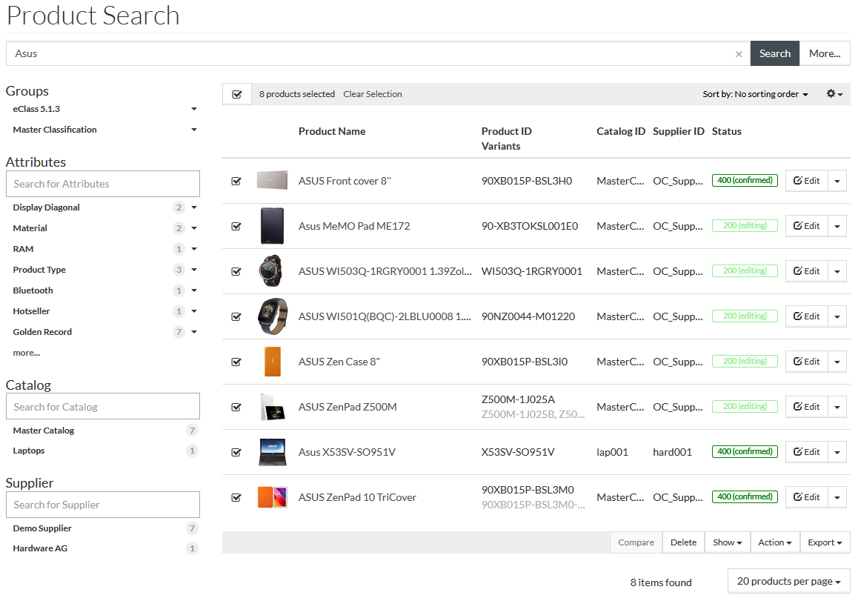Open the Sort by dropdown
Viewport: 858px width, 598px height.
tap(755, 94)
